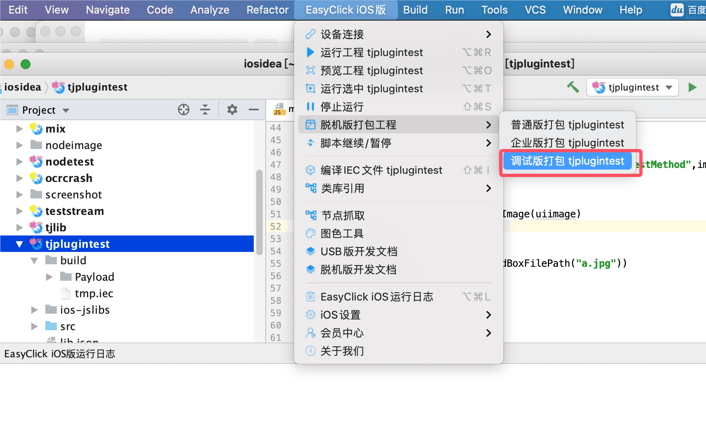Open the Window menu

(x=582, y=10)
